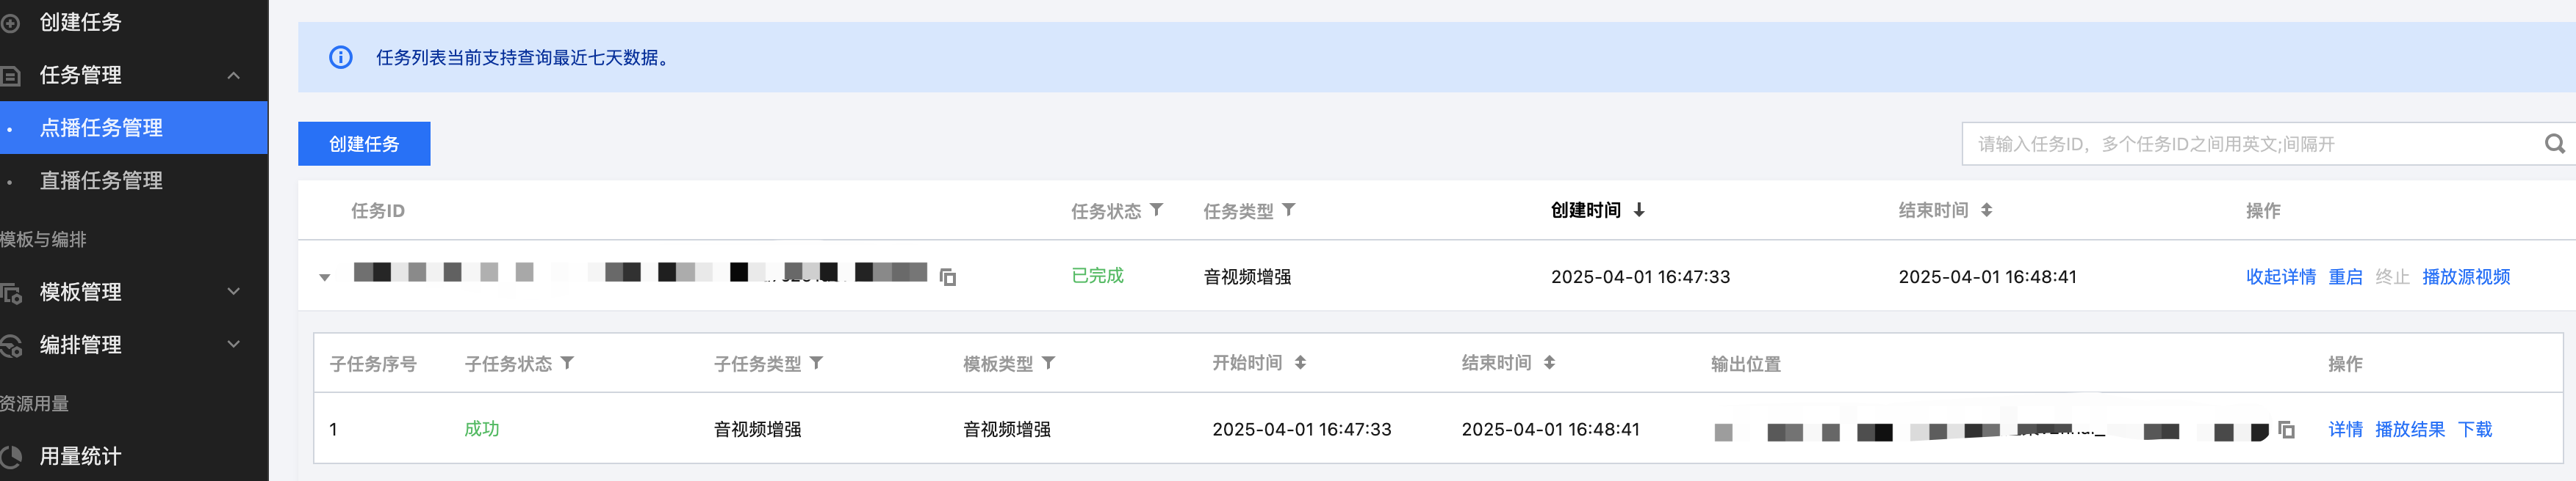Viewport: 2576px width, 481px height.
Task: Copy the output location path
Action: pyautogui.click(x=2286, y=430)
